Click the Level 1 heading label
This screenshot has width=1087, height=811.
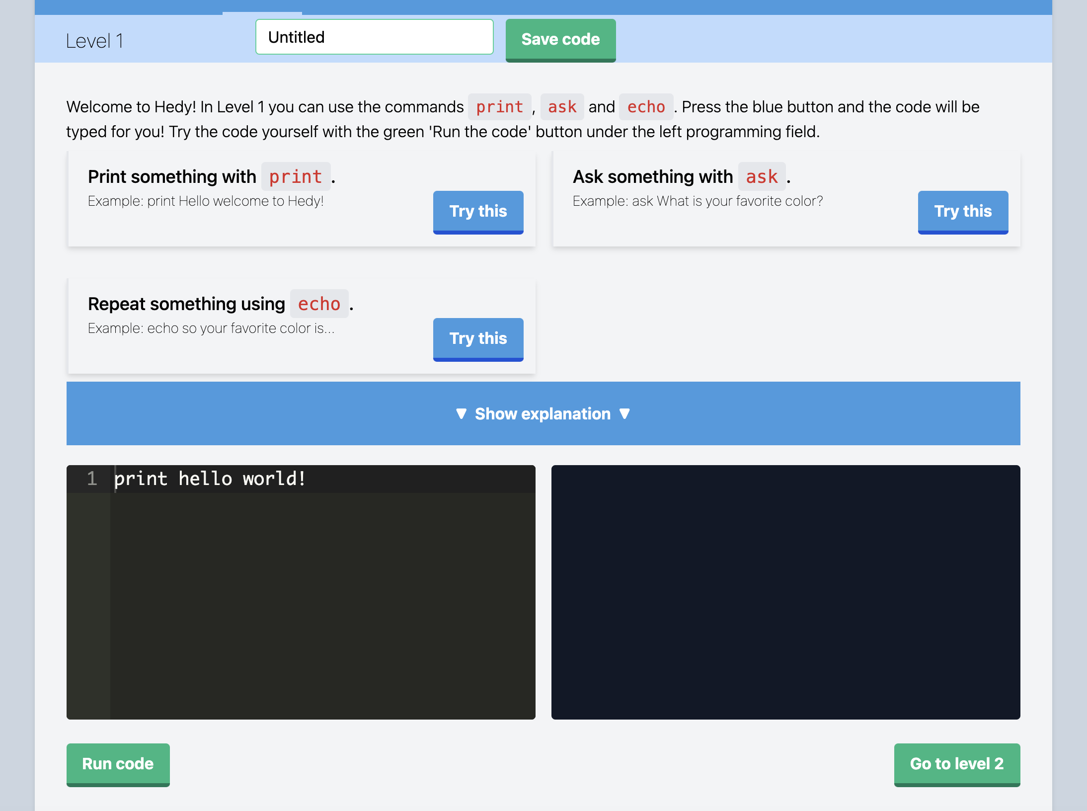[x=94, y=41]
